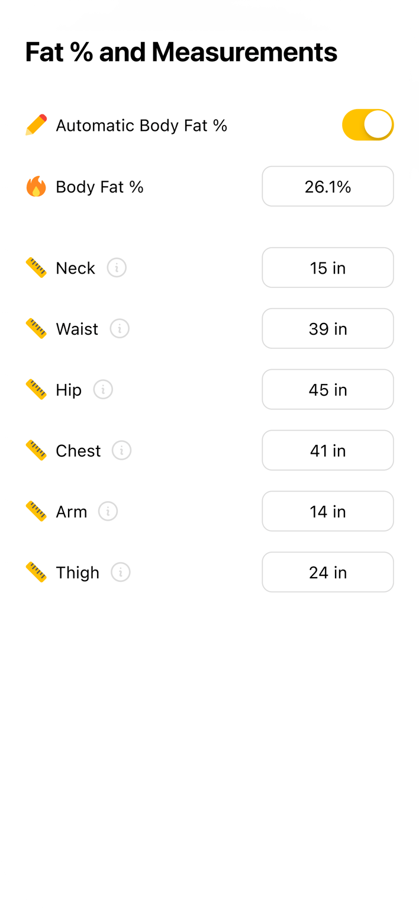Screen dimensions: 419x910
Task: Click the Fat % and Measurements title
Action: coord(181,52)
